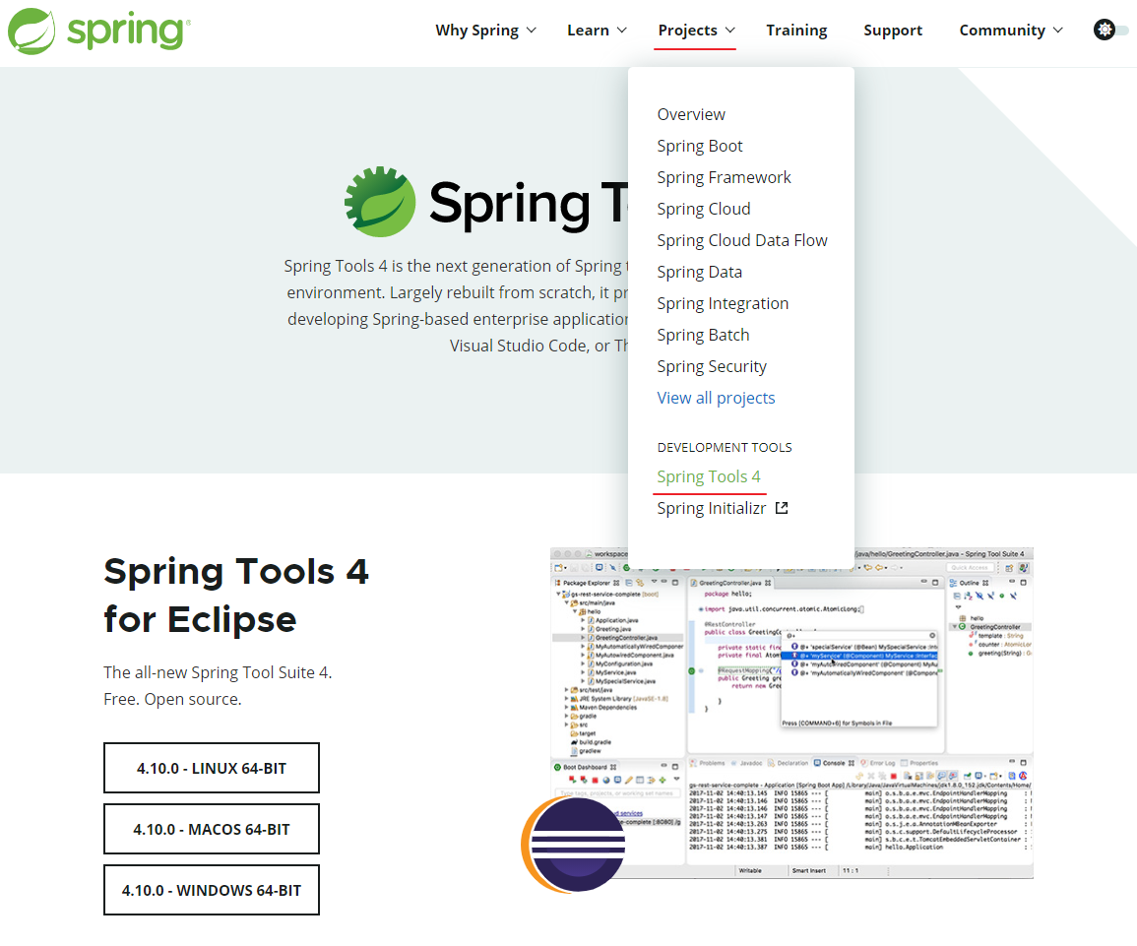Select Spring Security project link
The image size is (1137, 946).
(712, 367)
